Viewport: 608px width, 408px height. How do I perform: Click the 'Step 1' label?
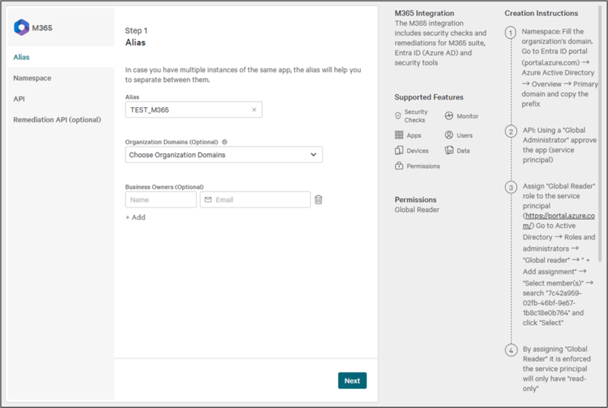click(x=136, y=30)
